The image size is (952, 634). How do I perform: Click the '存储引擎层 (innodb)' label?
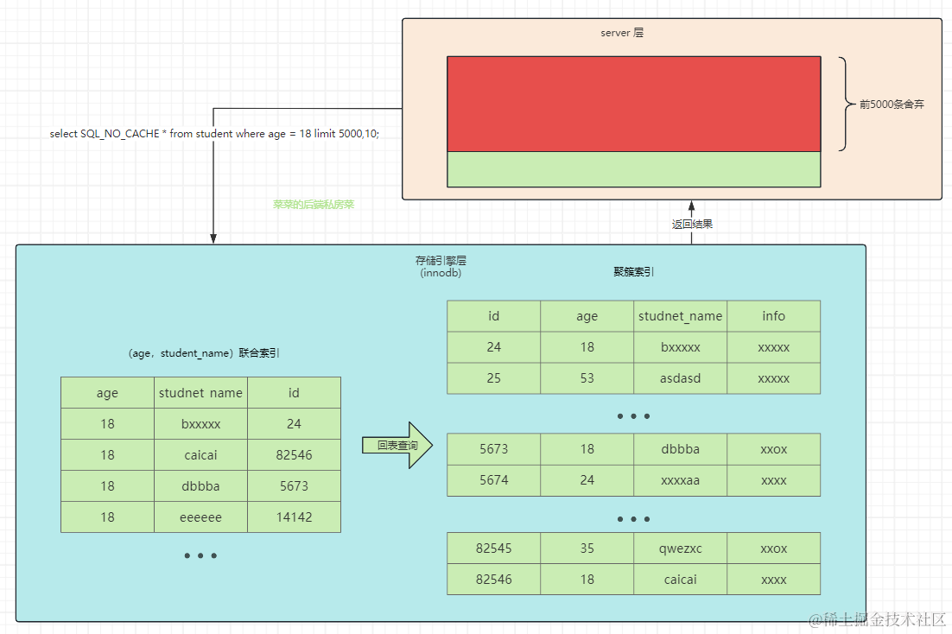441,267
